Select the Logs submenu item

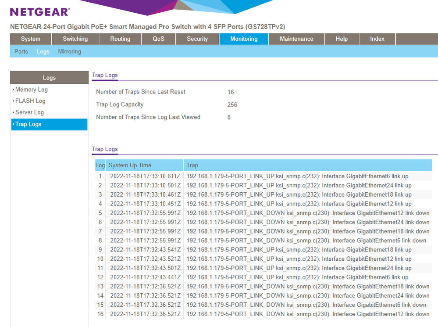click(x=43, y=51)
